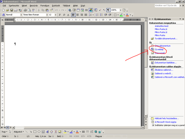Click the justify alignment icon
The width and height of the screenshot is (185, 139).
(86, 15)
